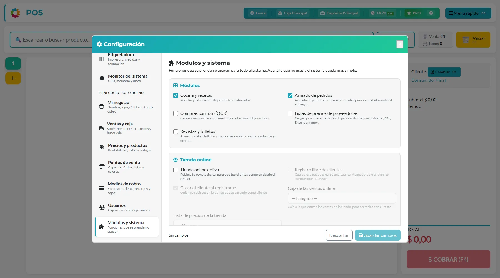The width and height of the screenshot is (500, 278).
Task: Click the Monitor del sistema chip icon
Action: coord(102,78)
